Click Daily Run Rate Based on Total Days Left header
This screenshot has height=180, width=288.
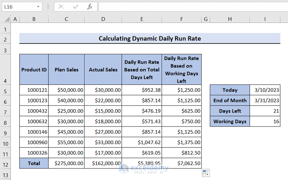point(142,70)
